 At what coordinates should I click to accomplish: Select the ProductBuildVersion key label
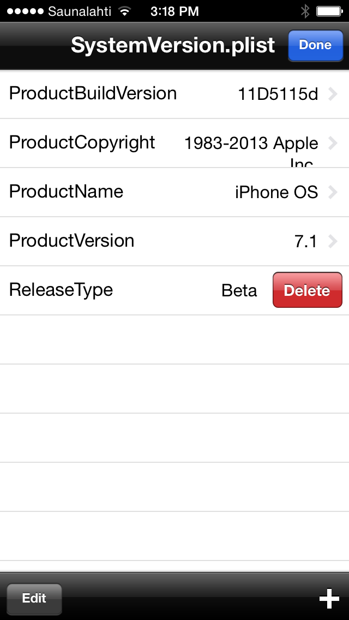tap(93, 94)
